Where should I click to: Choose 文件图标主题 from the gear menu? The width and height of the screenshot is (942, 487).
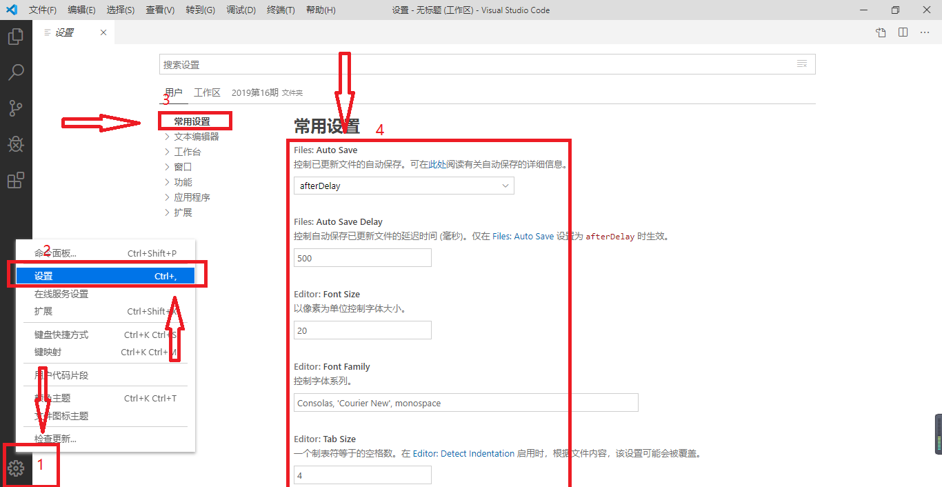(106, 416)
